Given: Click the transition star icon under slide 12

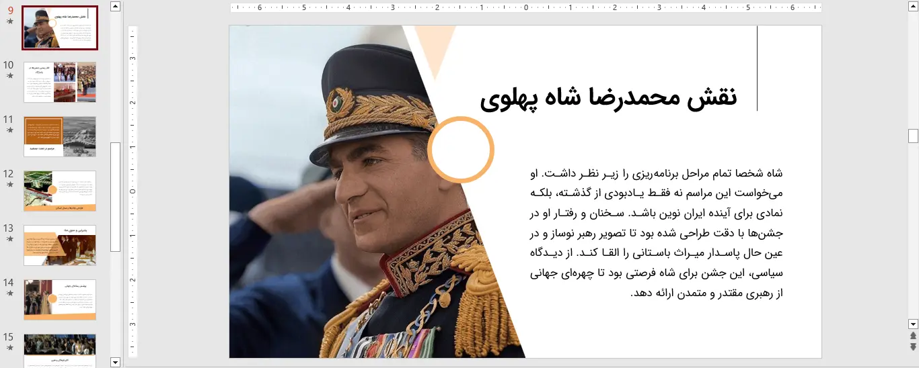Looking at the screenshot, I should [x=9, y=185].
